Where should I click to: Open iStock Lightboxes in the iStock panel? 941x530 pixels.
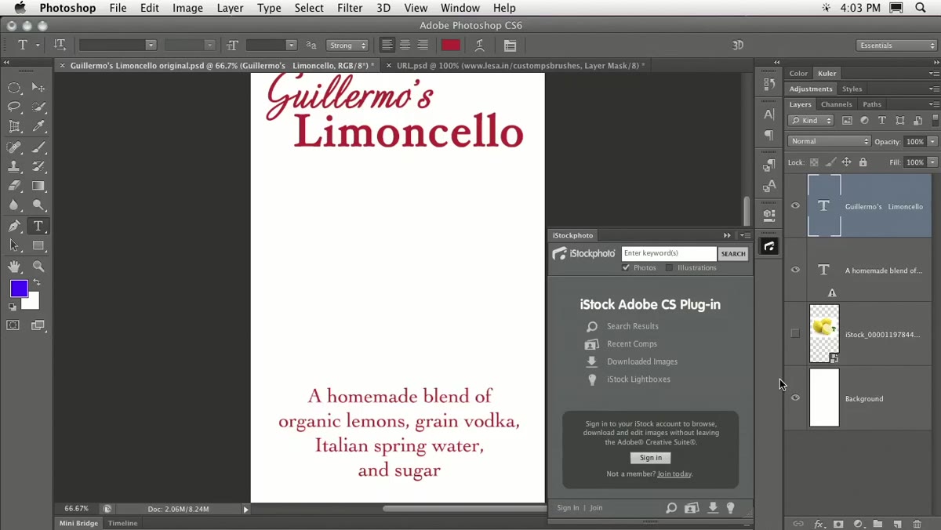tap(638, 379)
